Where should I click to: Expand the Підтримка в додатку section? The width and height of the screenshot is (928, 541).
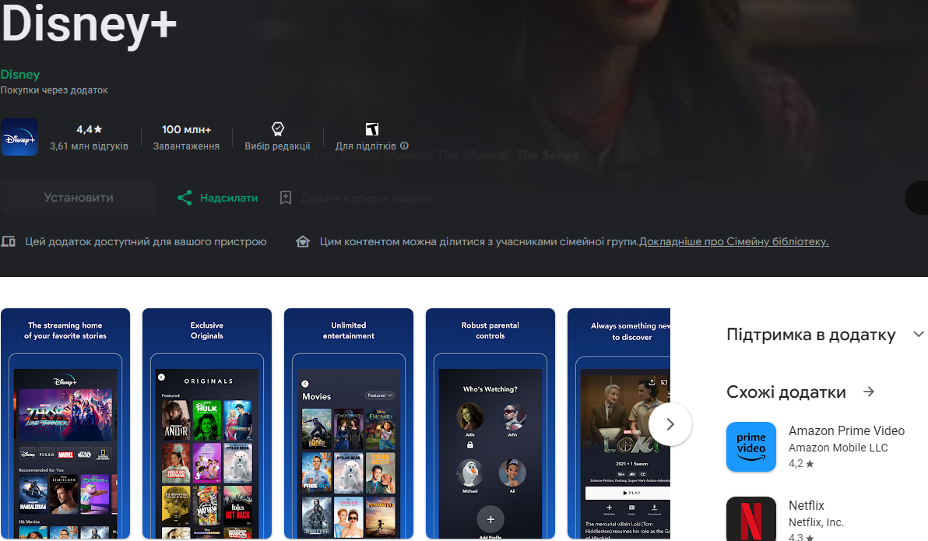(x=918, y=335)
